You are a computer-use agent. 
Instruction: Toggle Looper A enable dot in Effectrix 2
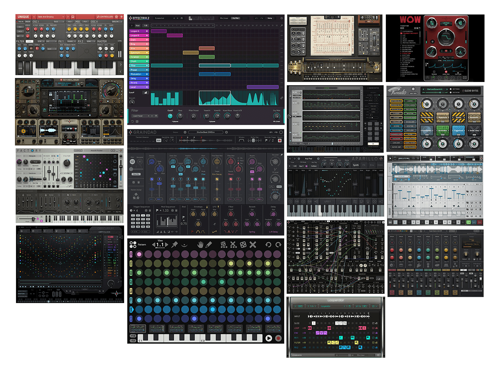tap(147, 31)
